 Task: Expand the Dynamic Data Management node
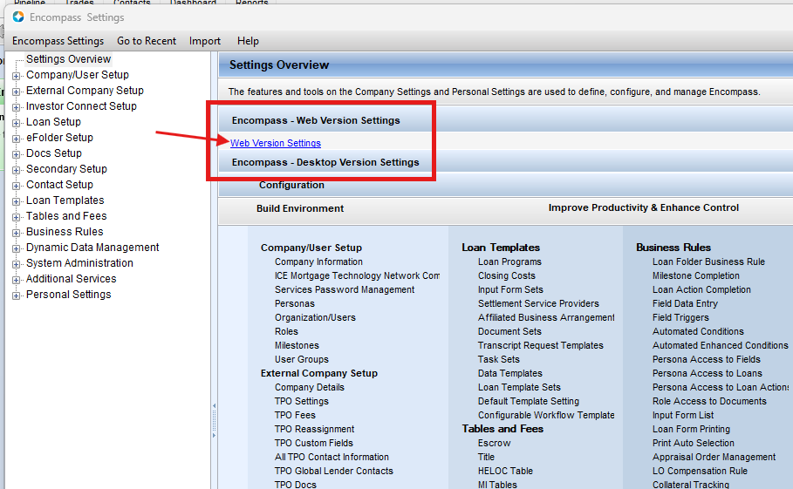(x=17, y=248)
